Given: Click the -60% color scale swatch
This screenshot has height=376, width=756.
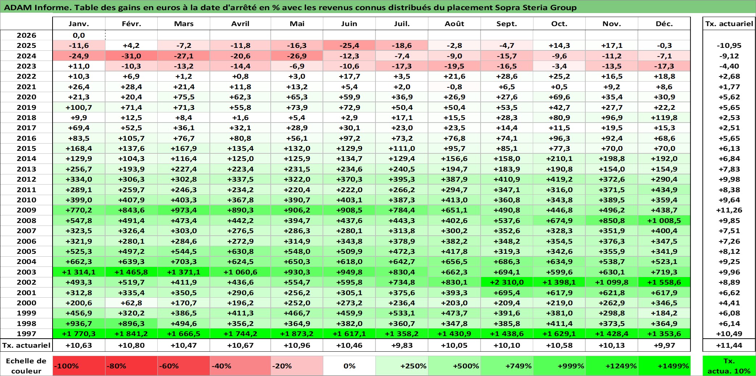Looking at the screenshot, I should 184,366.
